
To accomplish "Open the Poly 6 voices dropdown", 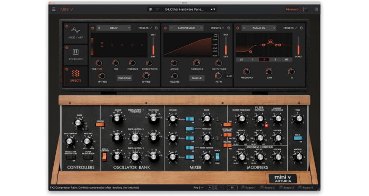I will point(198,188).
